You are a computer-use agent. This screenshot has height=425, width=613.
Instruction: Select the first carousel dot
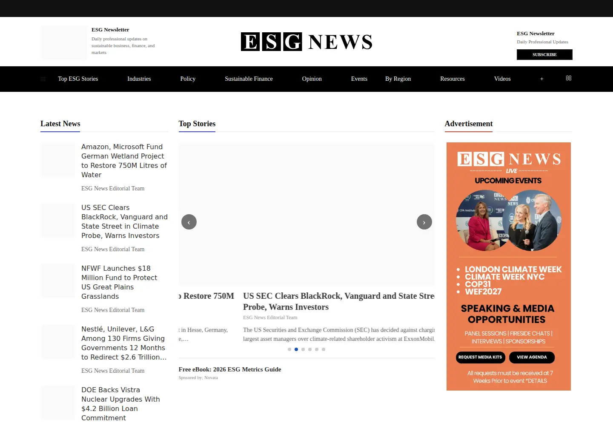(289, 349)
